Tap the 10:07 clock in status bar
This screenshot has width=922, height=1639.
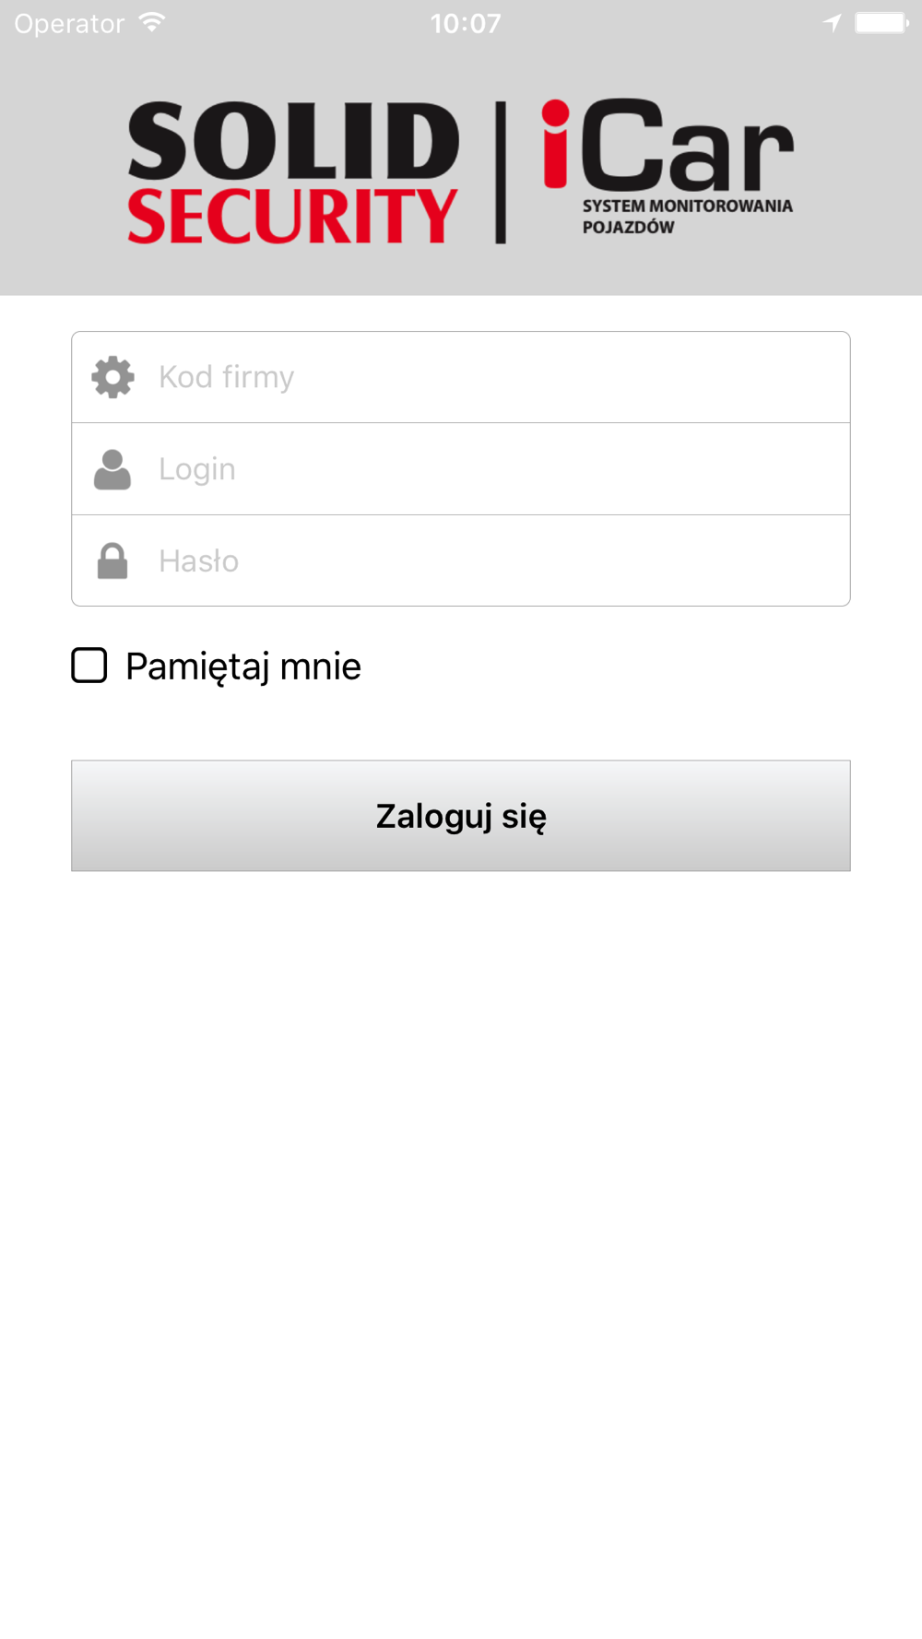[x=466, y=23]
